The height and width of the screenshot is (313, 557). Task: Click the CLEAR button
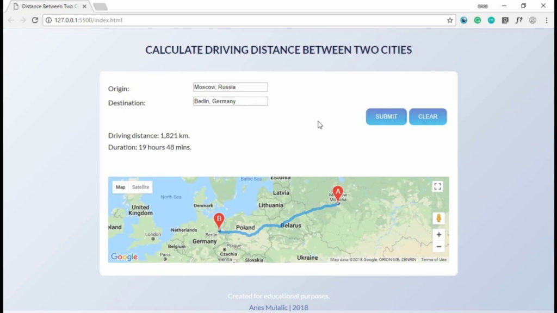click(428, 116)
